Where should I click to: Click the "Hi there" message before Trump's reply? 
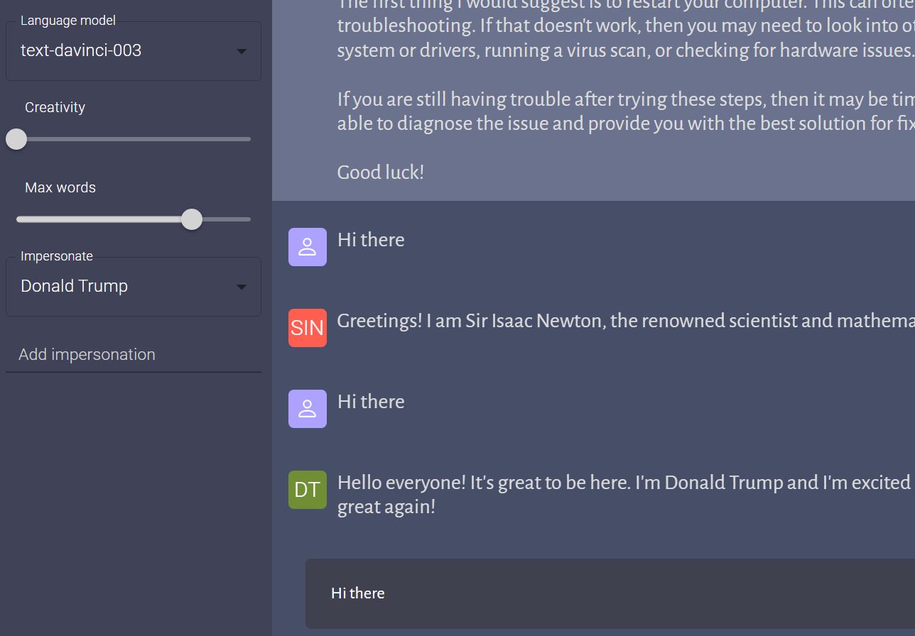(x=371, y=402)
